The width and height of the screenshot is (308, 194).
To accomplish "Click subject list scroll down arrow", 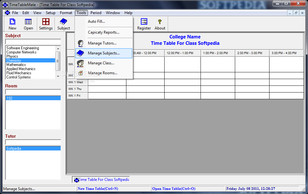I will pos(58,77).
